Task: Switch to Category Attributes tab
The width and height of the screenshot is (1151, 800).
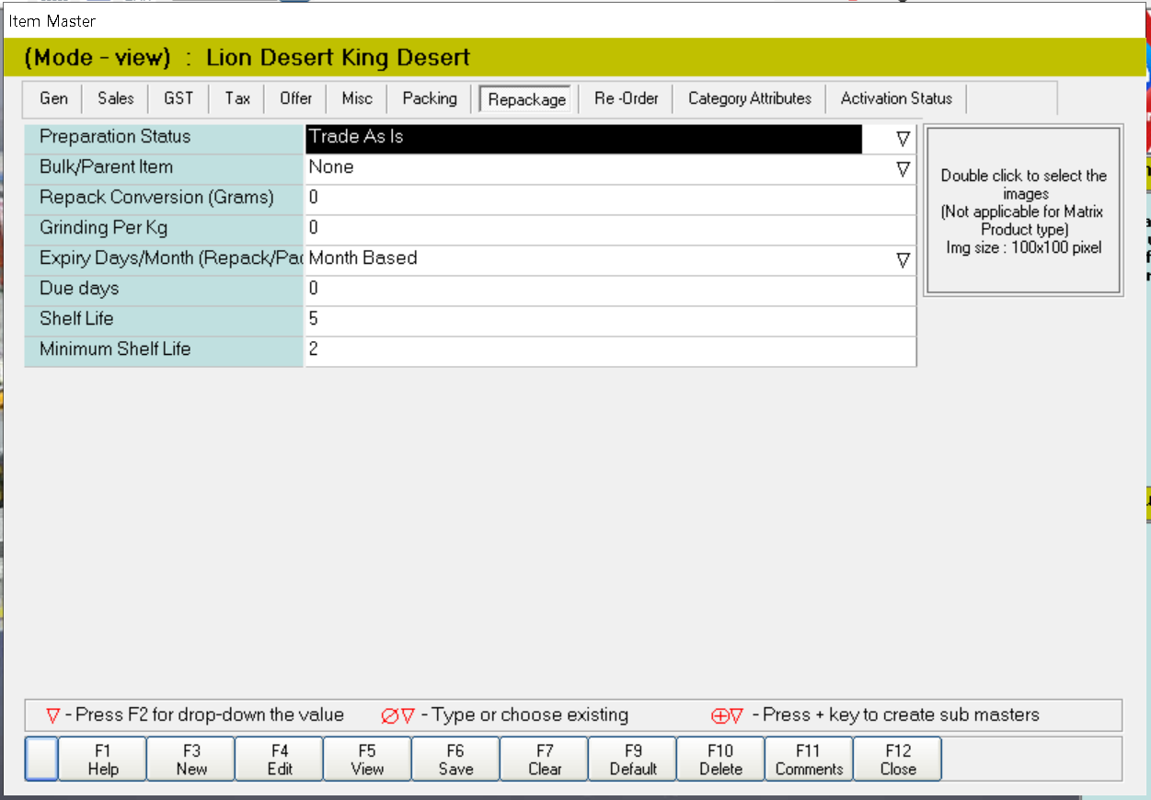Action: [x=750, y=98]
